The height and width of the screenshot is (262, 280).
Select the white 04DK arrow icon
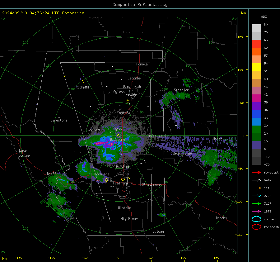point(256,180)
